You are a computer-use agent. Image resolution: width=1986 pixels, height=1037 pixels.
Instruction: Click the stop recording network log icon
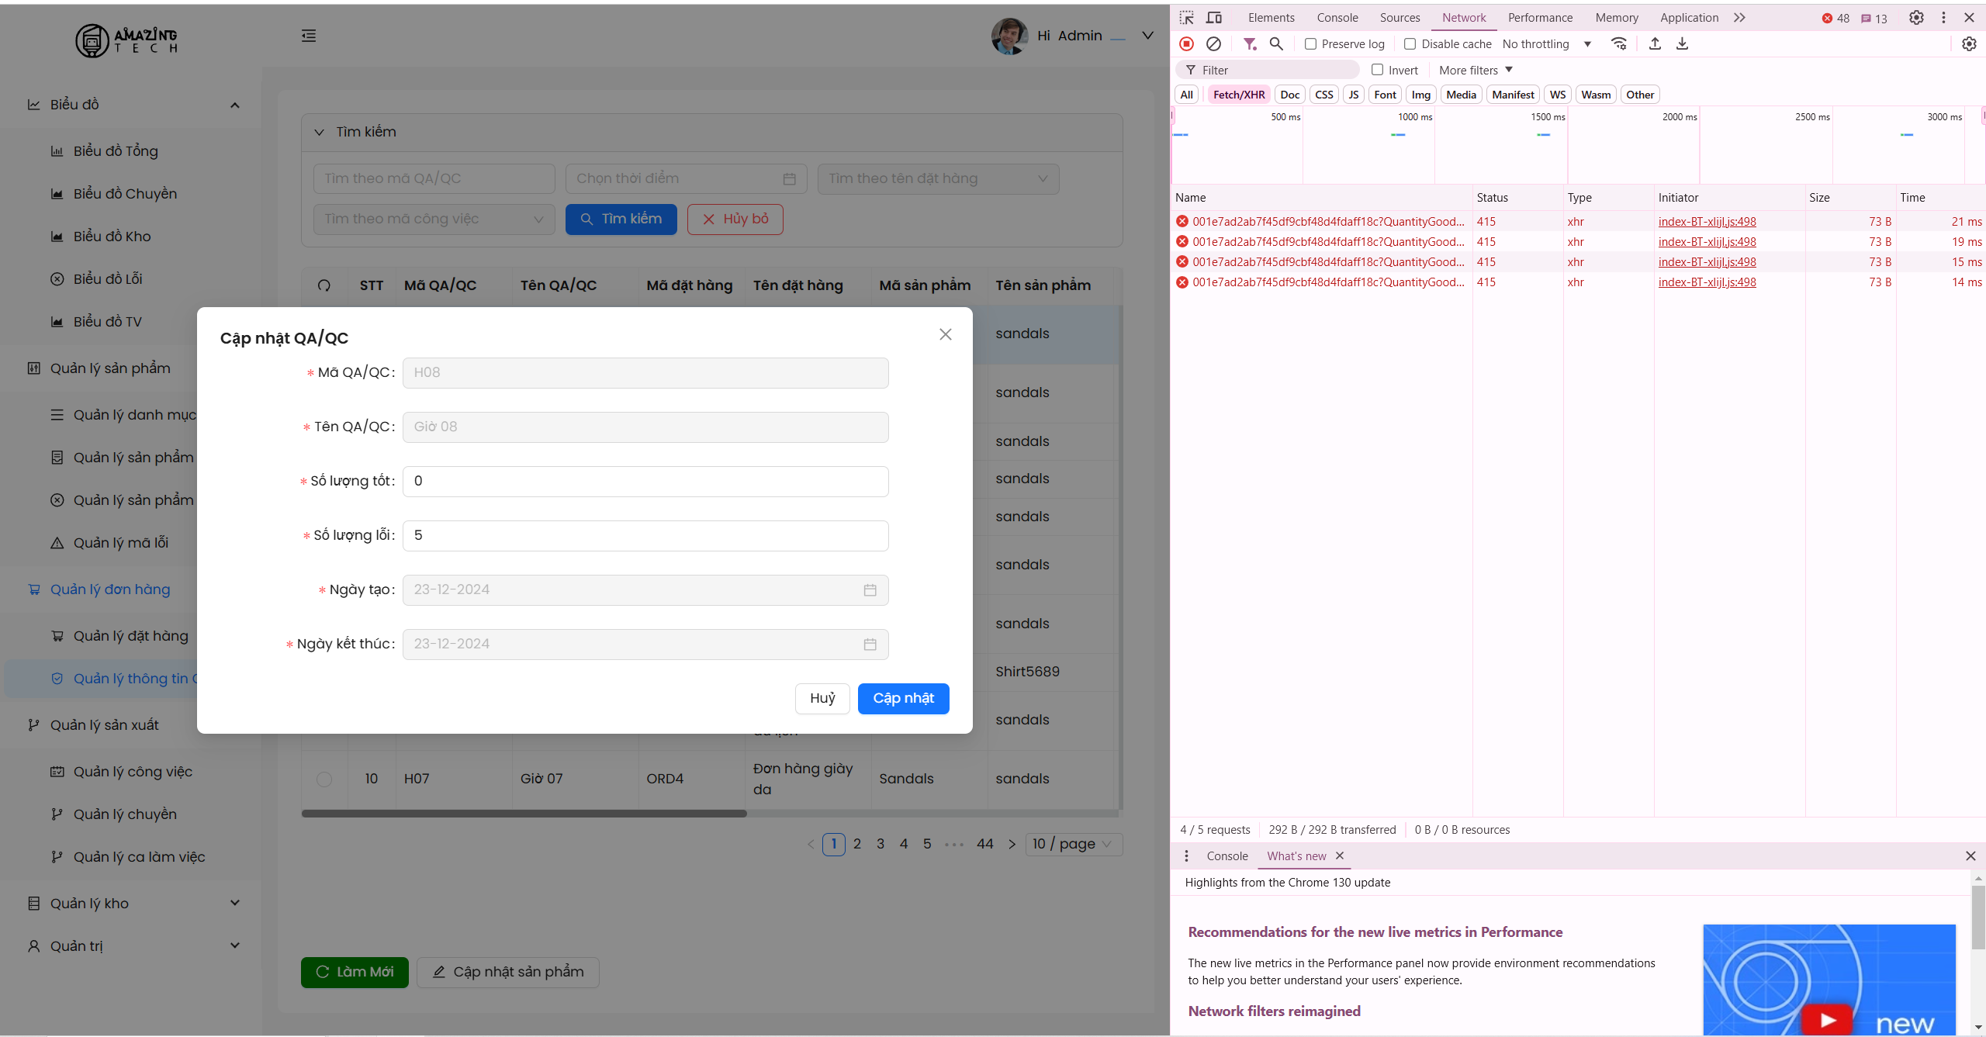pyautogui.click(x=1186, y=44)
